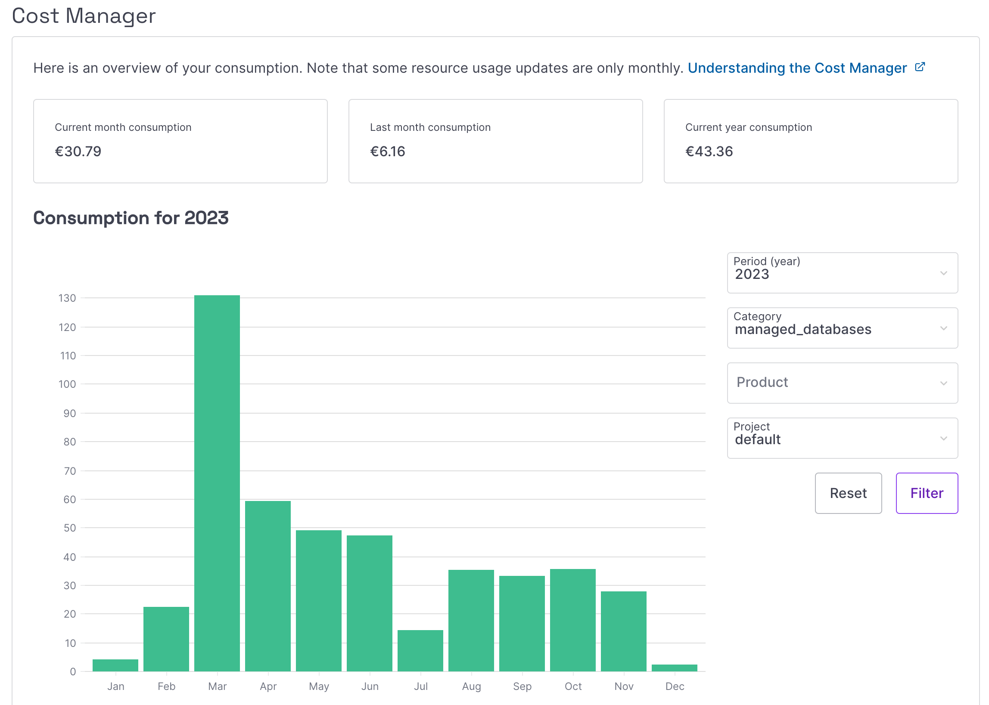Select the tall March consumption bar

tap(217, 477)
